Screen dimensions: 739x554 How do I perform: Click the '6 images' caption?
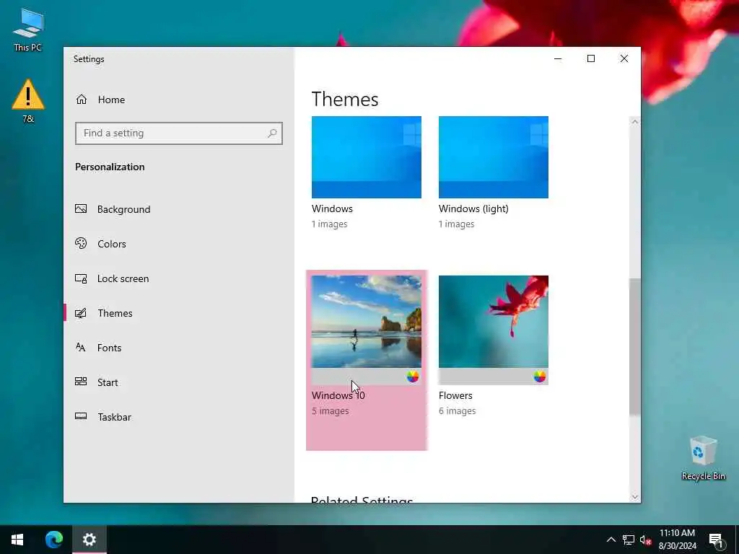[x=457, y=410]
